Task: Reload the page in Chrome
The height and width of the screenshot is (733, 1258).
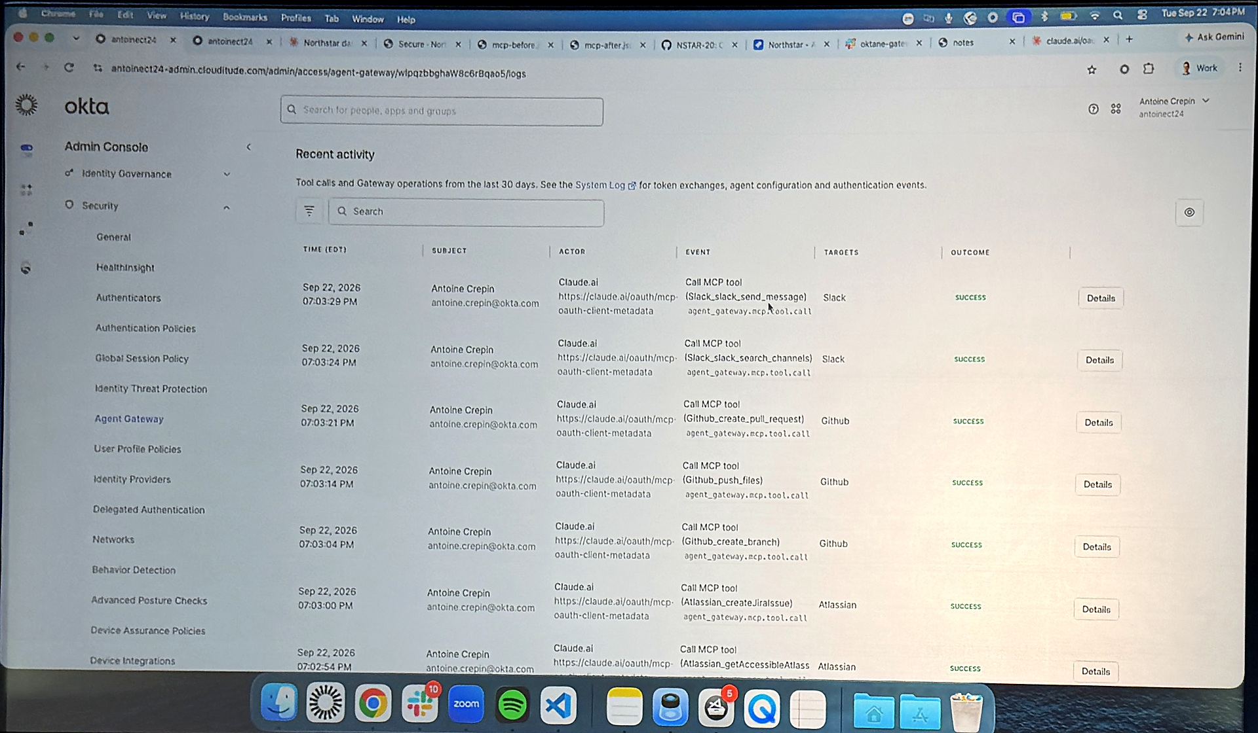Action: pyautogui.click(x=69, y=67)
